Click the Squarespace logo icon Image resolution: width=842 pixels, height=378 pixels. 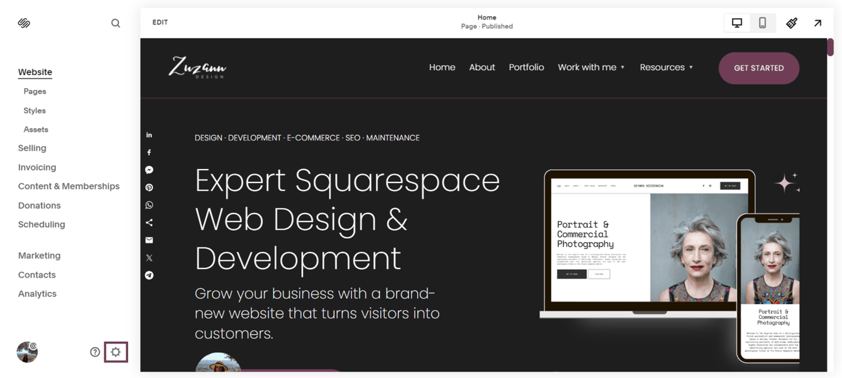pos(24,23)
